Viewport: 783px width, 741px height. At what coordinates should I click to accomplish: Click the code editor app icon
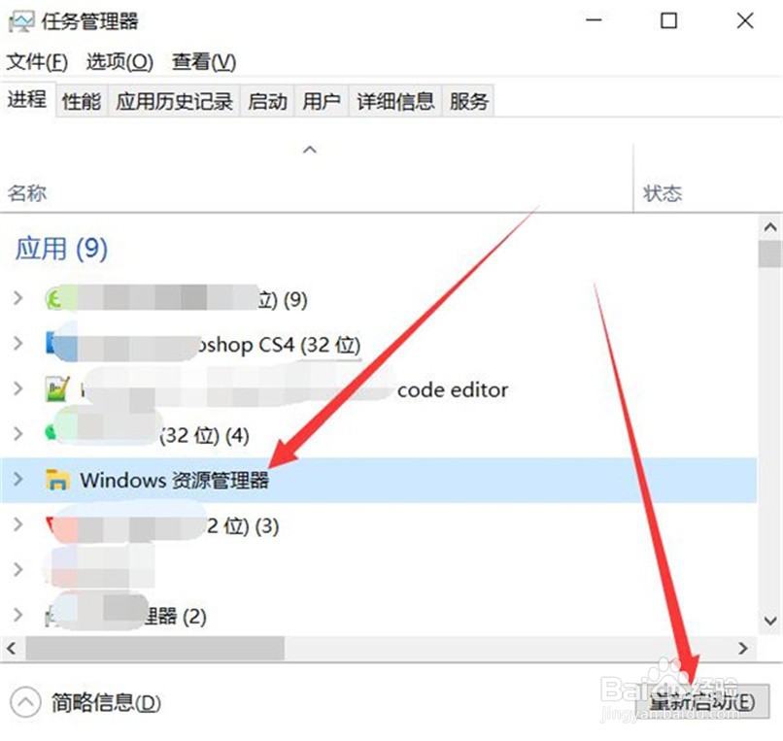point(57,389)
